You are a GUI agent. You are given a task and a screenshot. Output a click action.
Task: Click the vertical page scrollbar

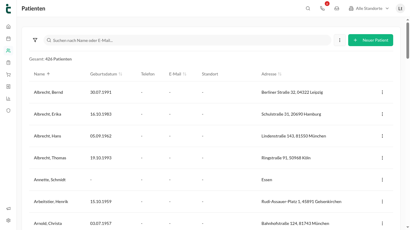coord(408,40)
